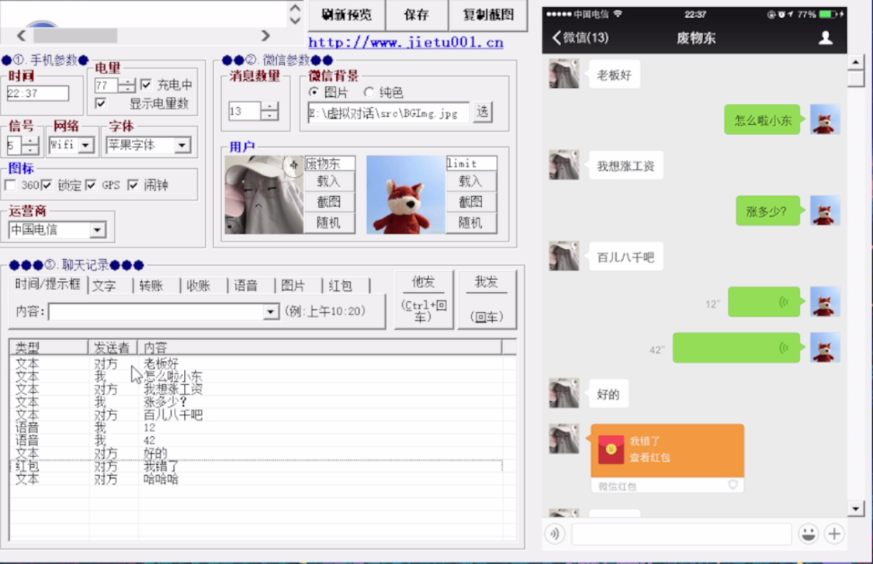The width and height of the screenshot is (873, 564).
Task: Click the 刷新预览 refresh preview button
Action: tap(346, 15)
